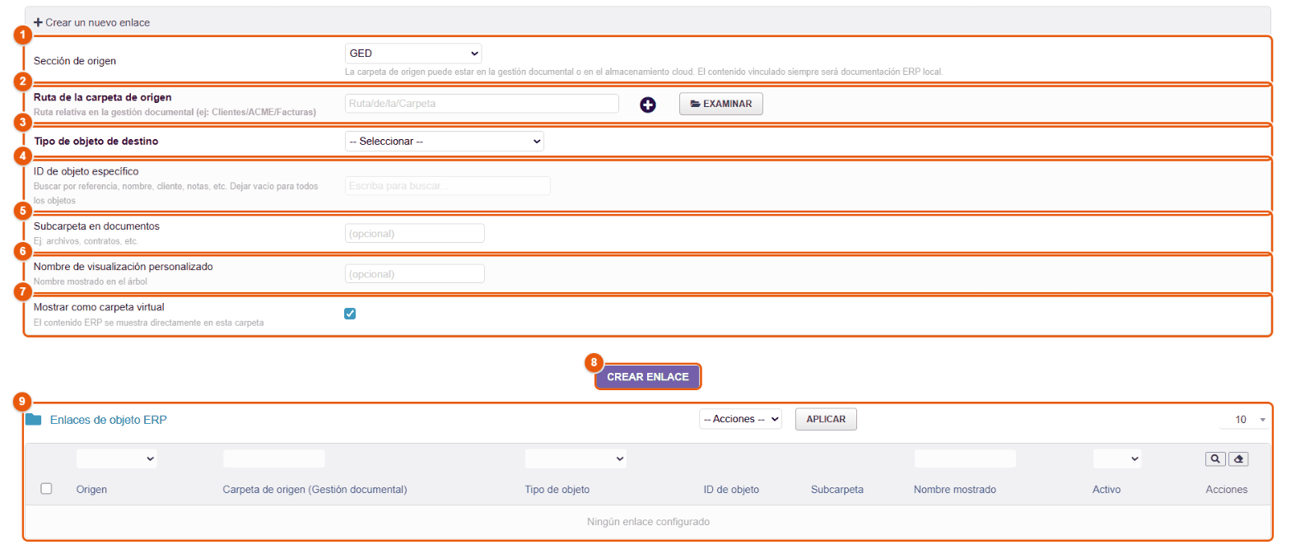Click the magnifier search icon in the filter row

tap(1214, 459)
